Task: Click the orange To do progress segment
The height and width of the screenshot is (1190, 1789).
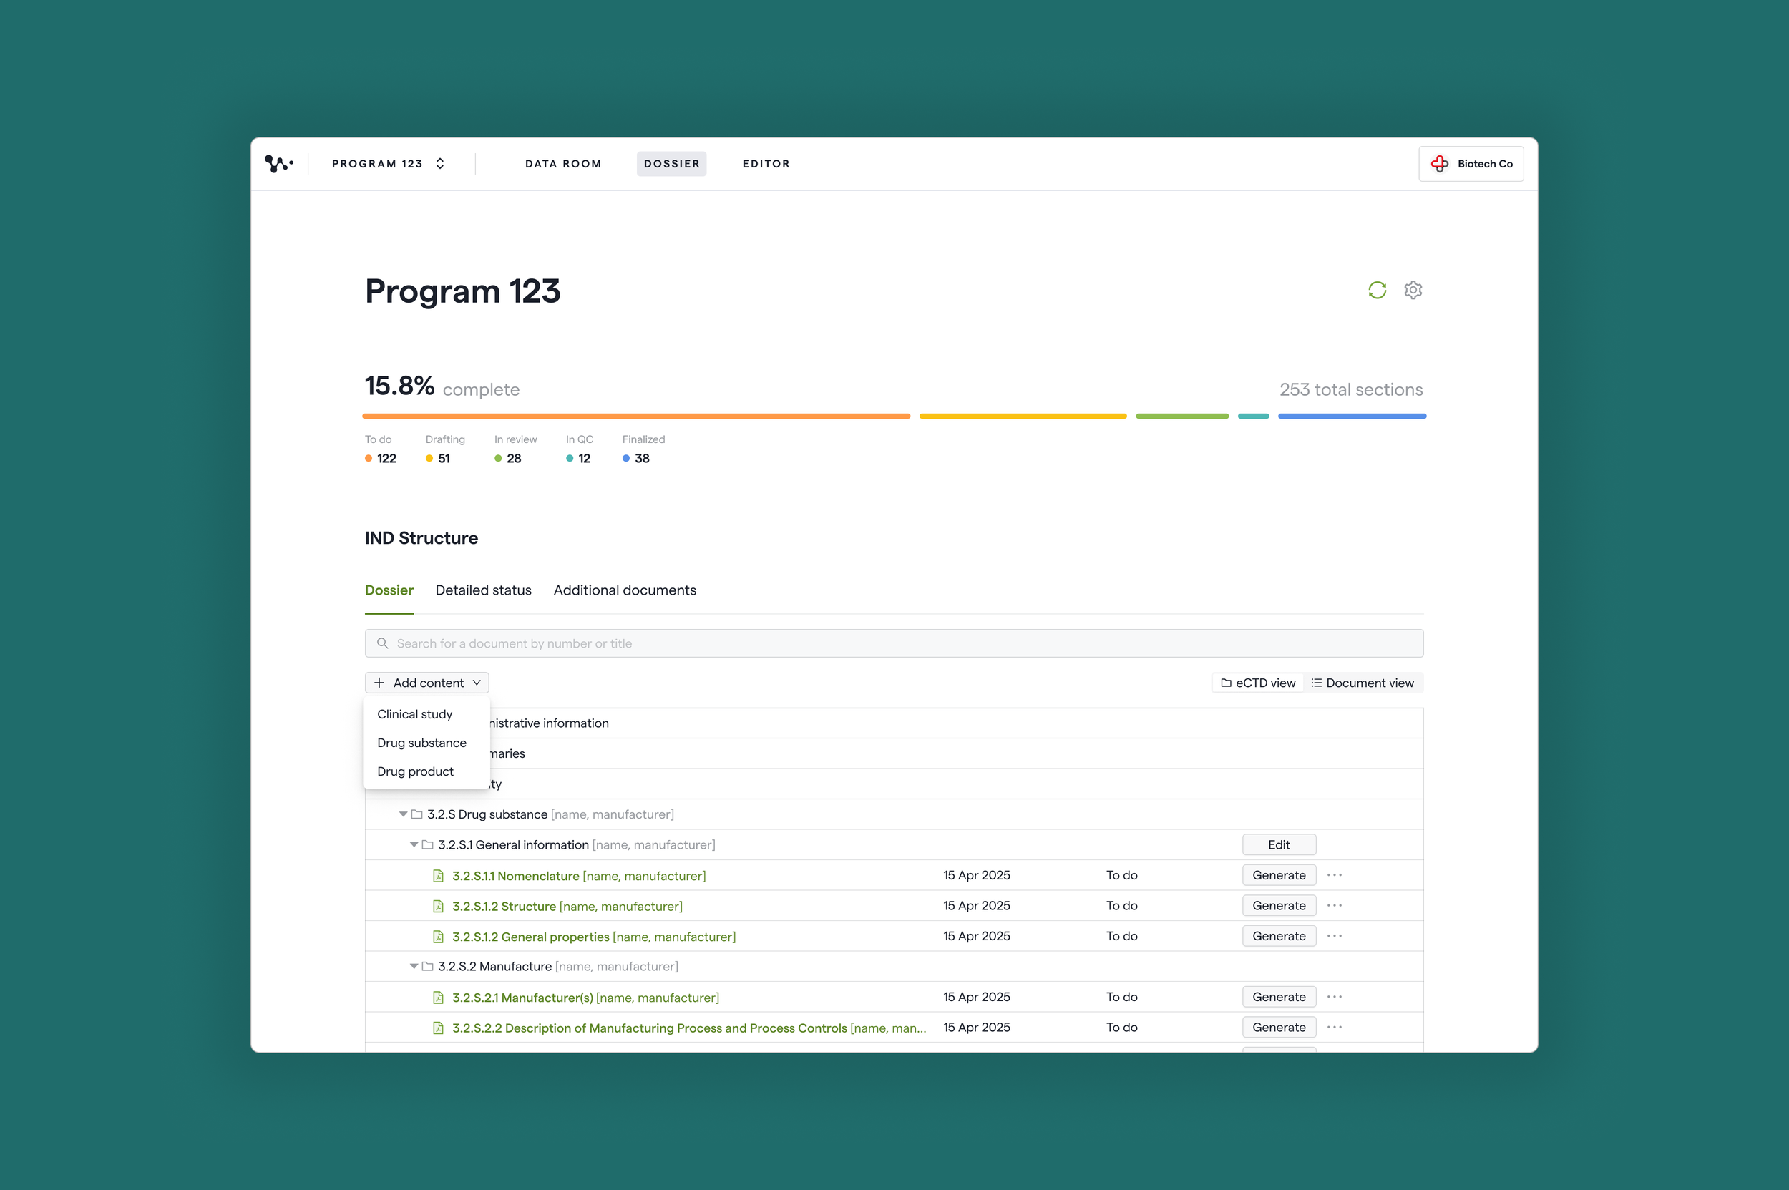Action: pyautogui.click(x=636, y=416)
